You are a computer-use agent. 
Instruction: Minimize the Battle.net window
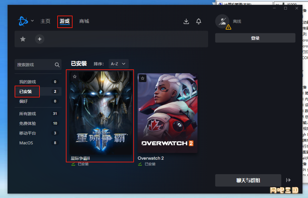[274, 8]
